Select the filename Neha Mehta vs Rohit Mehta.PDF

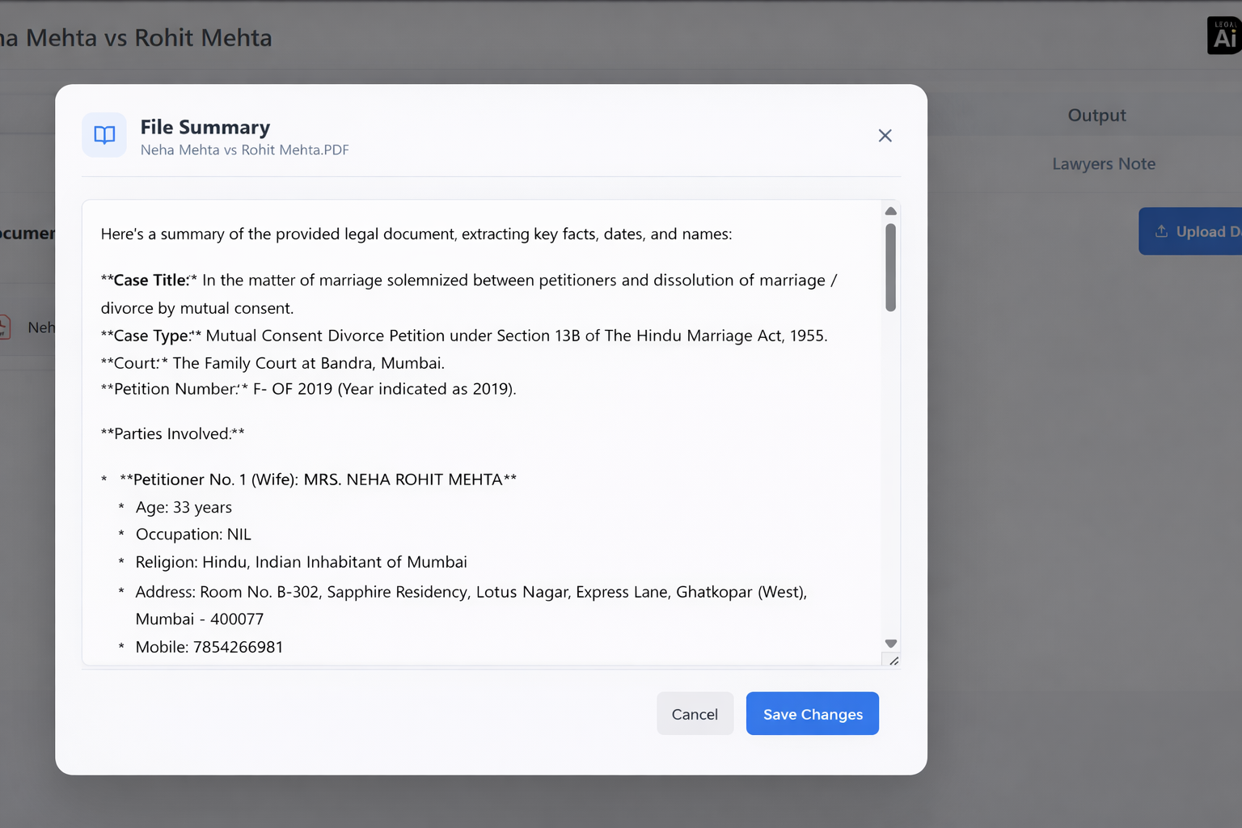coord(244,150)
